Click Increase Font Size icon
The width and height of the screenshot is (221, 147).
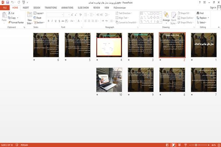coord(72,15)
